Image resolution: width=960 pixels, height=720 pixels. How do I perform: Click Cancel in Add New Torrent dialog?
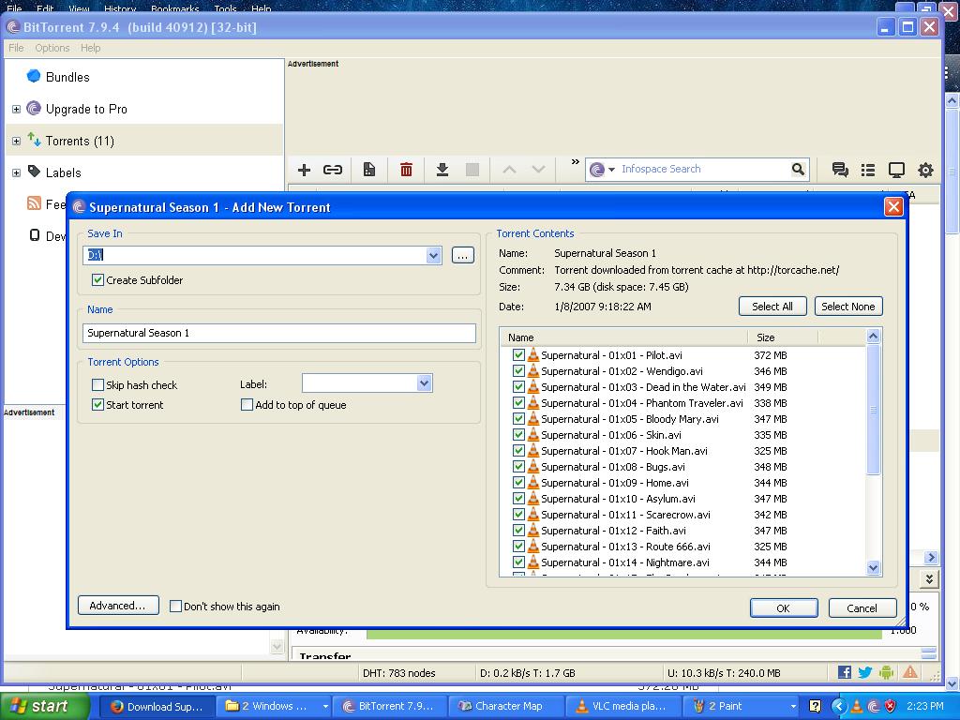tap(862, 607)
